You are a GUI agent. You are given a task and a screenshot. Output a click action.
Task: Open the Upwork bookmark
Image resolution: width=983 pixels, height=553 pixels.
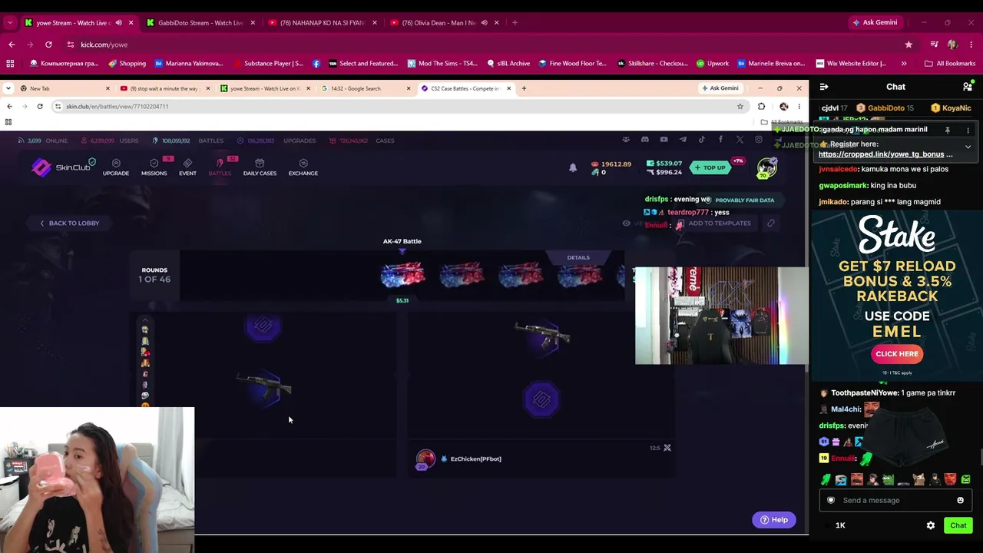tap(713, 63)
